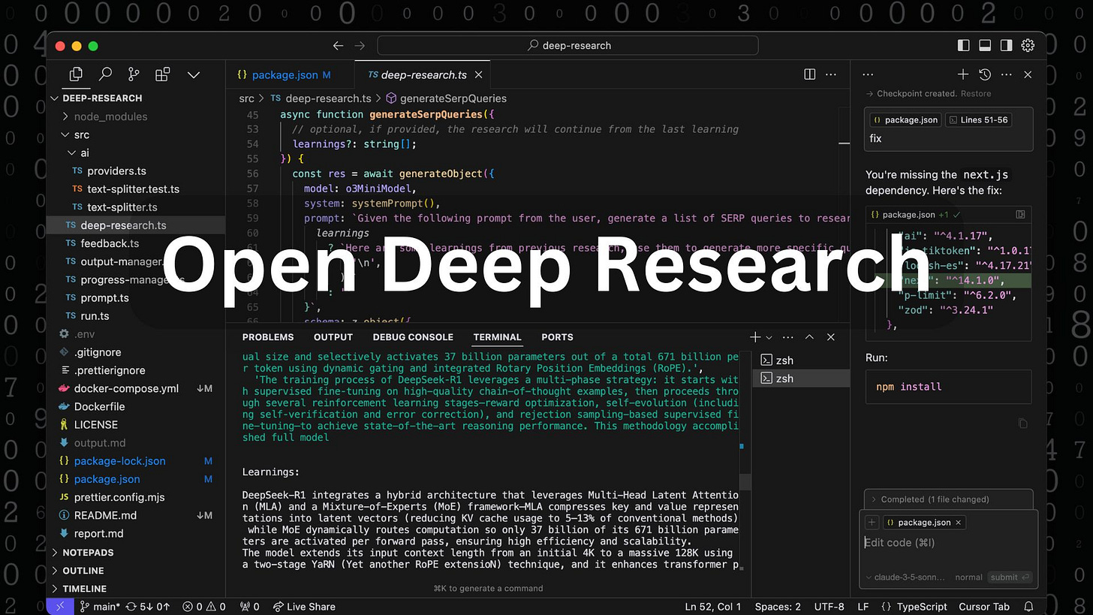Screen dimensions: 1093x615
Task: Click generateSerpQueries in the breadcrumb
Action: tap(453, 98)
